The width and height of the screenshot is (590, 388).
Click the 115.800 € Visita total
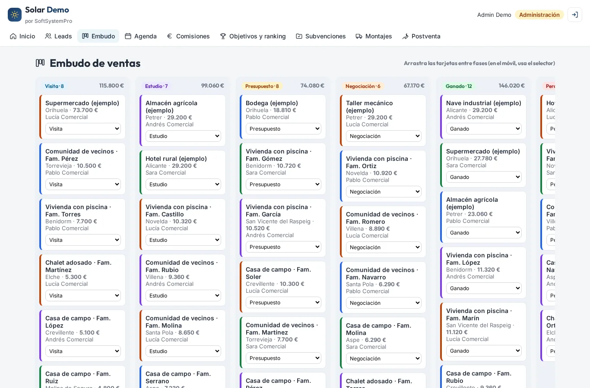[111, 86]
